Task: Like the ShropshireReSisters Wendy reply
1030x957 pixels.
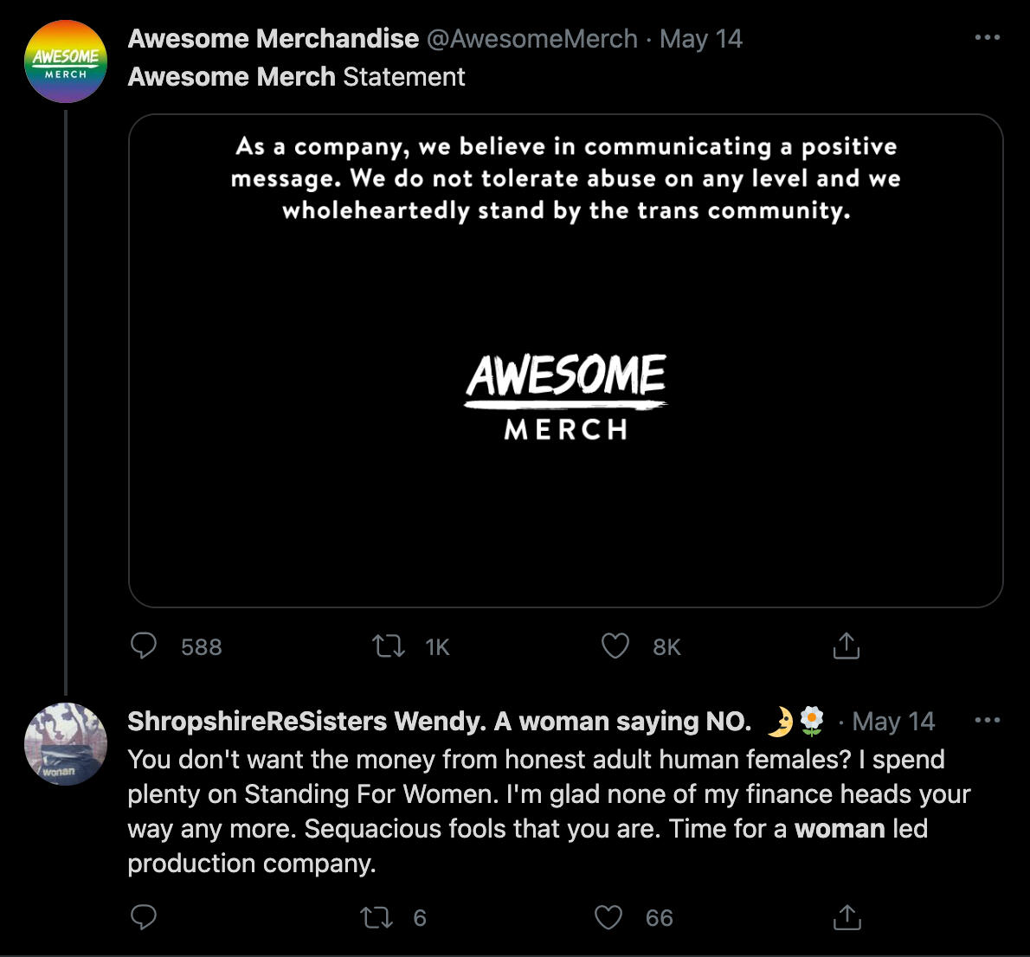Action: tap(608, 917)
